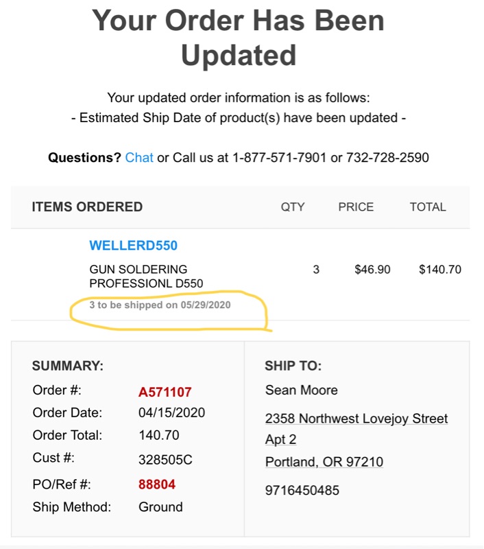Image resolution: width=484 pixels, height=549 pixels.
Task: Click the recipient name Sean Moore
Action: tap(301, 390)
